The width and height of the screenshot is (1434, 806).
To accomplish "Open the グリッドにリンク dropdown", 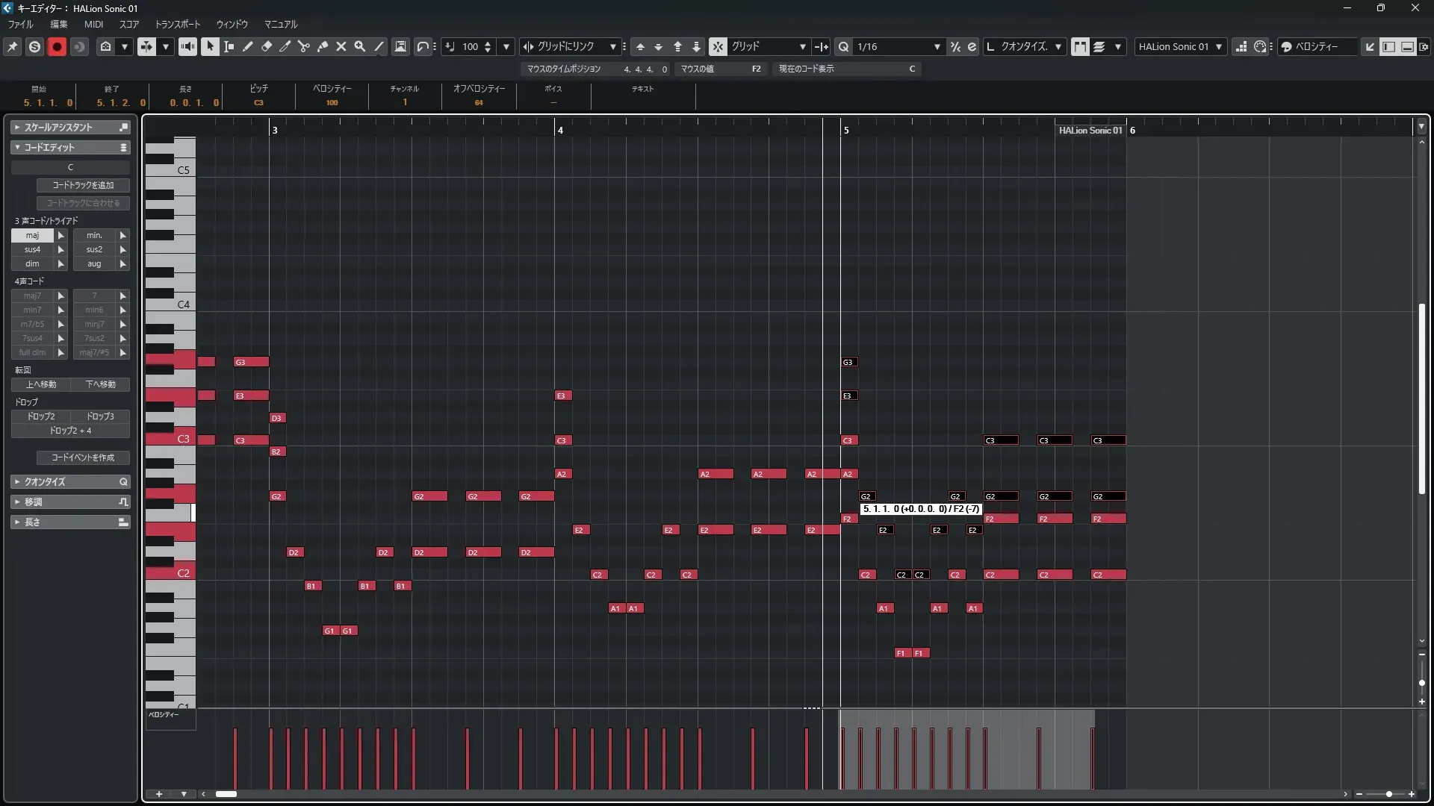I will tap(612, 46).
